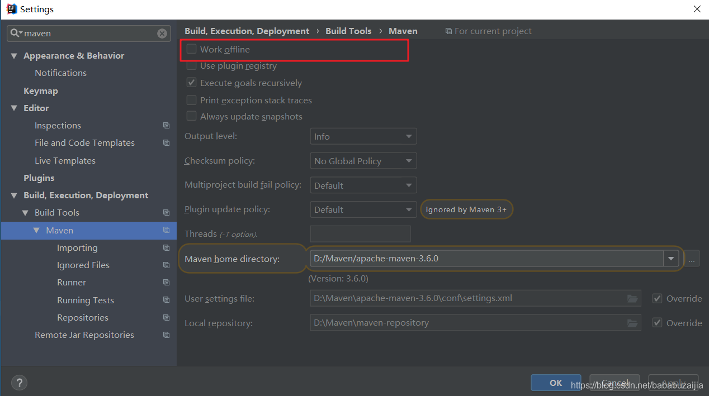Check Always update snapshots
Image resolution: width=709 pixels, height=396 pixels.
pos(191,116)
